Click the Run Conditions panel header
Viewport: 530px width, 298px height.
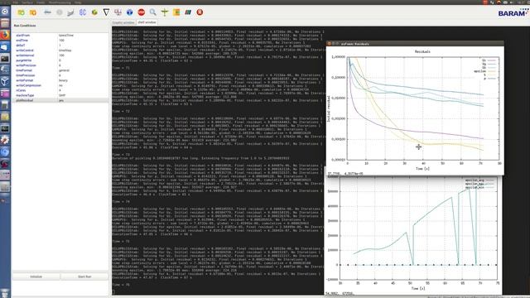click(25, 26)
